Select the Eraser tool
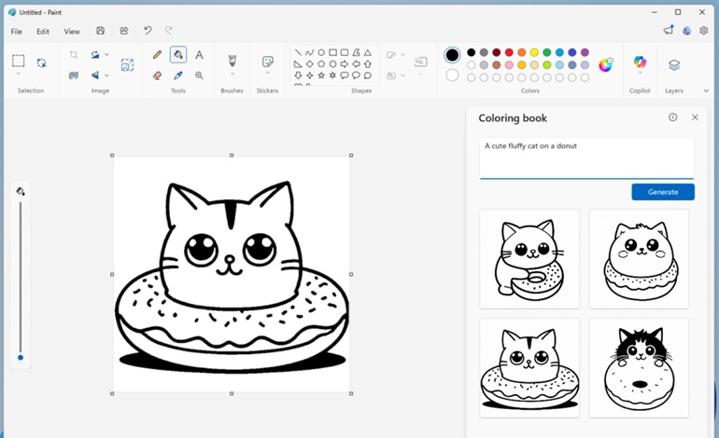719x438 pixels. 157,75
